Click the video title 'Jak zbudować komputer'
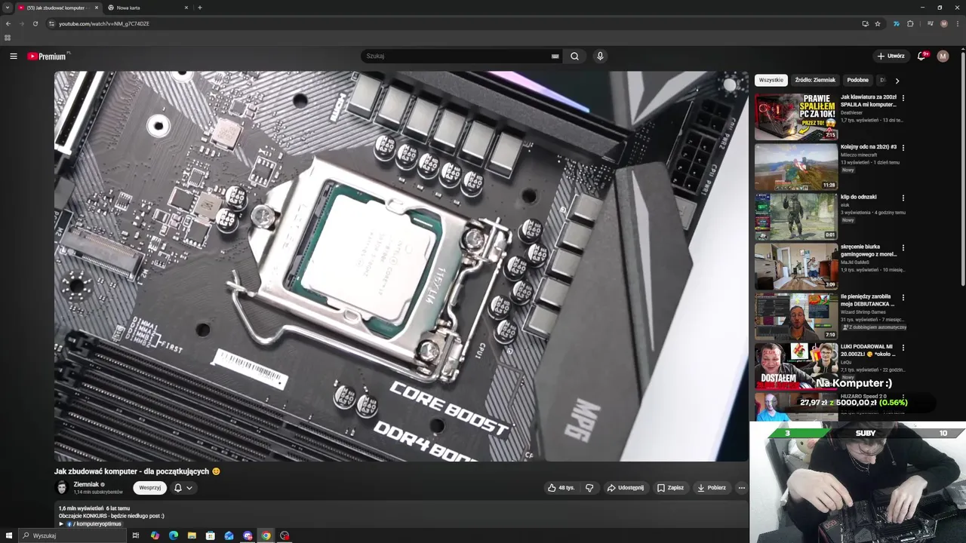 [x=137, y=471]
